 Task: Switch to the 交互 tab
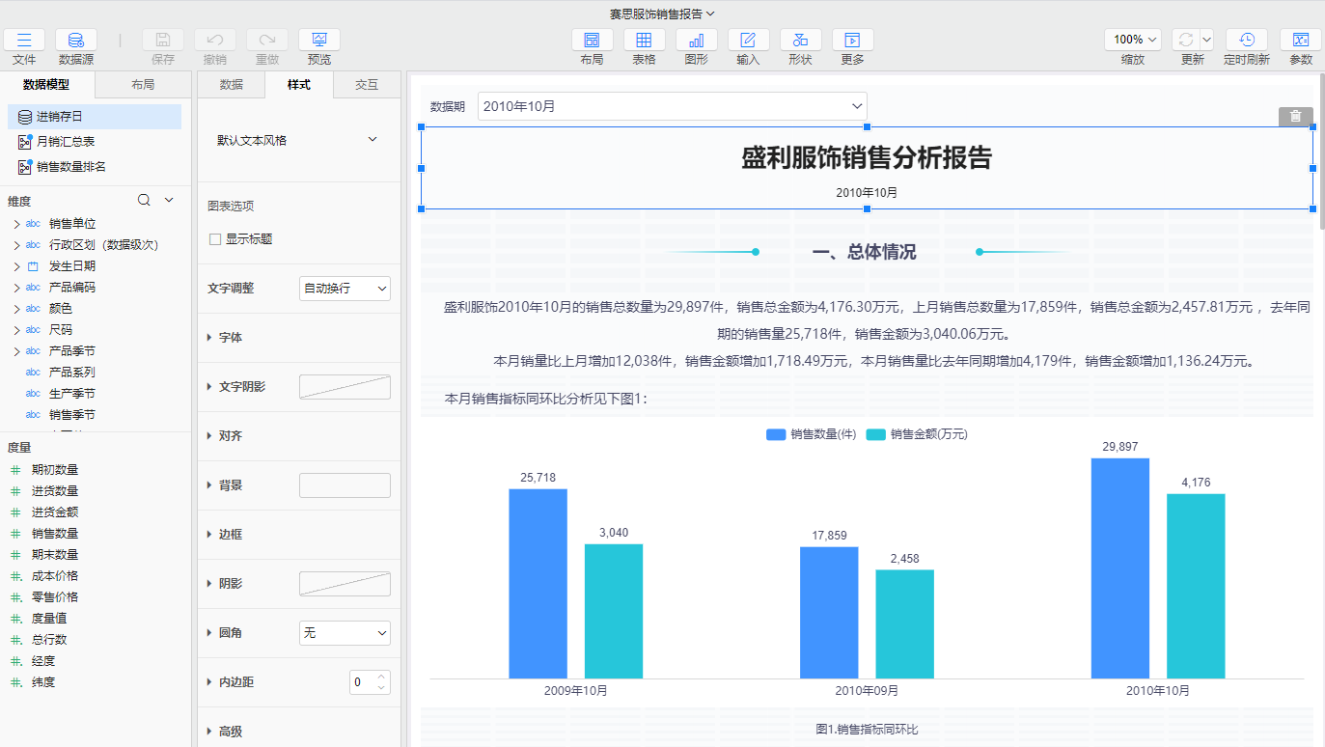click(x=367, y=84)
